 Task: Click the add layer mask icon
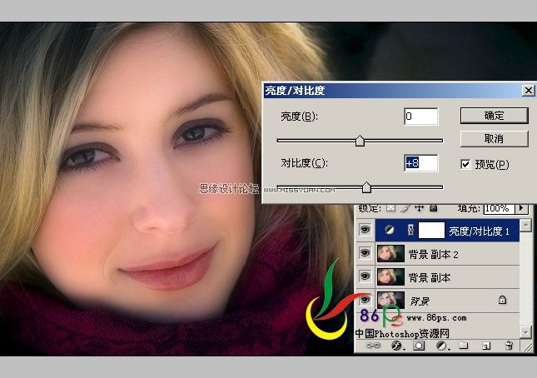(x=419, y=346)
